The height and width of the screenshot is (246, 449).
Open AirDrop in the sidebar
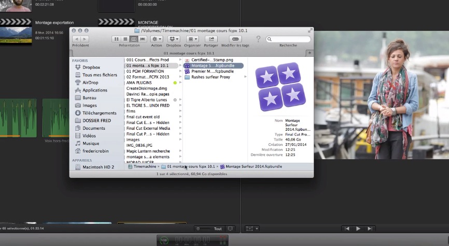(x=90, y=83)
